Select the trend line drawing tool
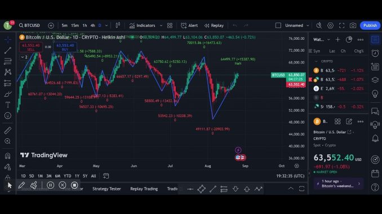Image resolution: width=382 pixels, height=214 pixels. [x=8, y=51]
